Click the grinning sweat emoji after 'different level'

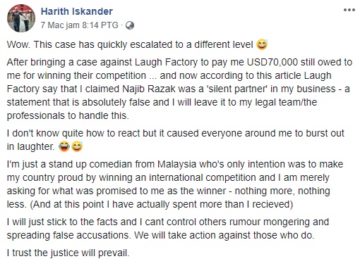tap(262, 44)
